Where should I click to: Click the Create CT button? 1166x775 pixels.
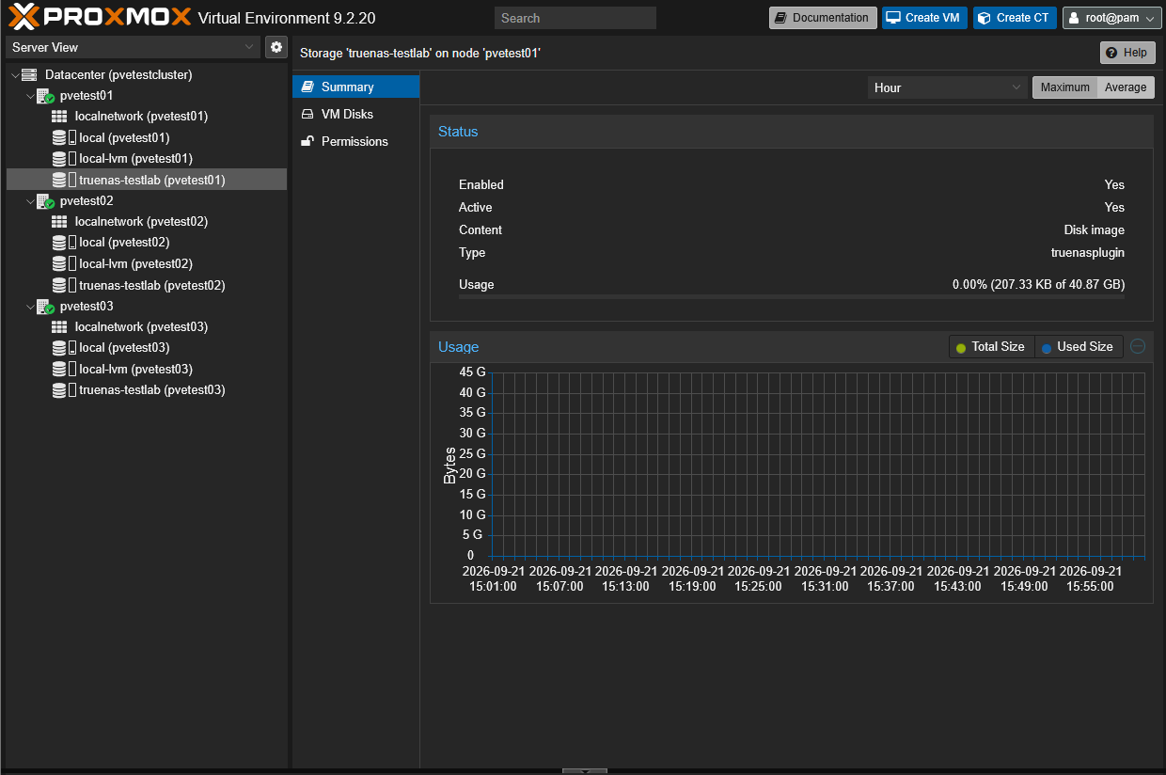click(x=1015, y=18)
